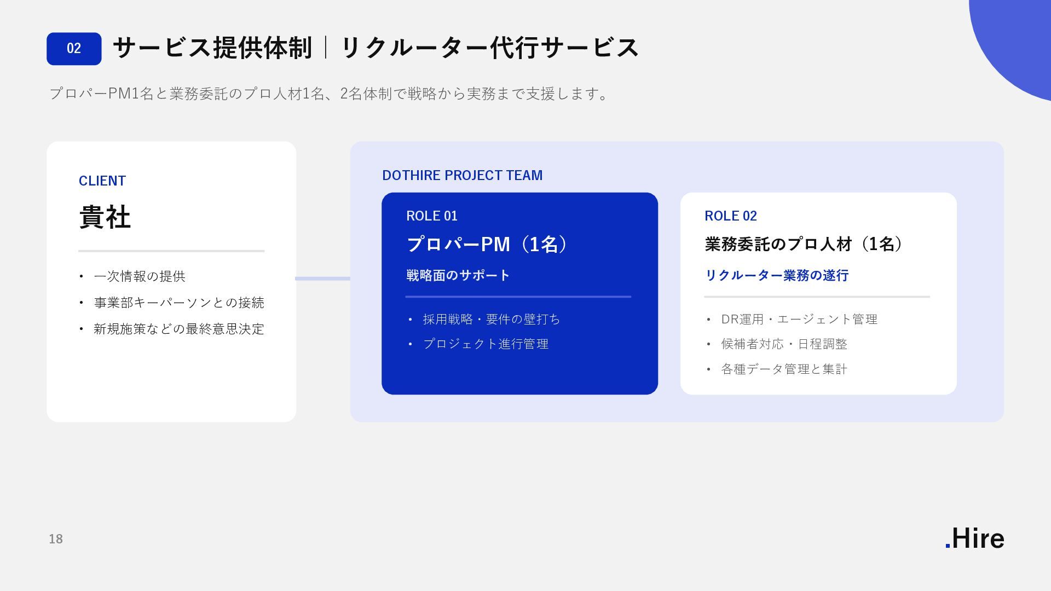Click the プロパーPM（1名） heading
This screenshot has height=591, width=1051.
(487, 244)
